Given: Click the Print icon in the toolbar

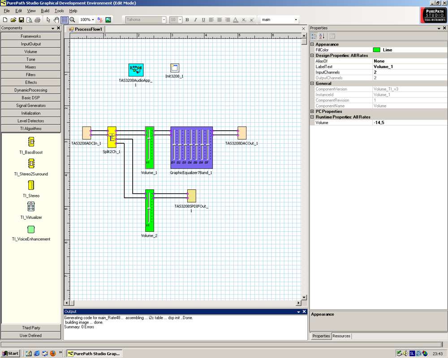Looking at the screenshot, I should (x=37, y=20).
